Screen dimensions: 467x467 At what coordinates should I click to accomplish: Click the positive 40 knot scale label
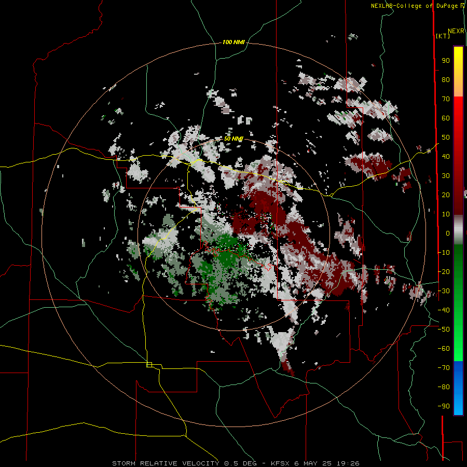[x=446, y=157]
